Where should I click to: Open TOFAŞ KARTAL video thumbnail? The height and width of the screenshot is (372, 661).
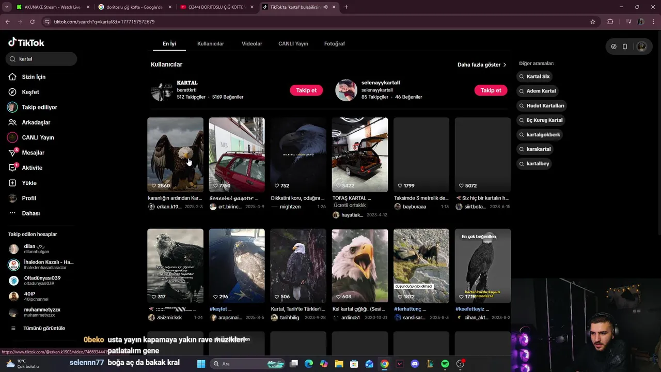pyautogui.click(x=359, y=154)
